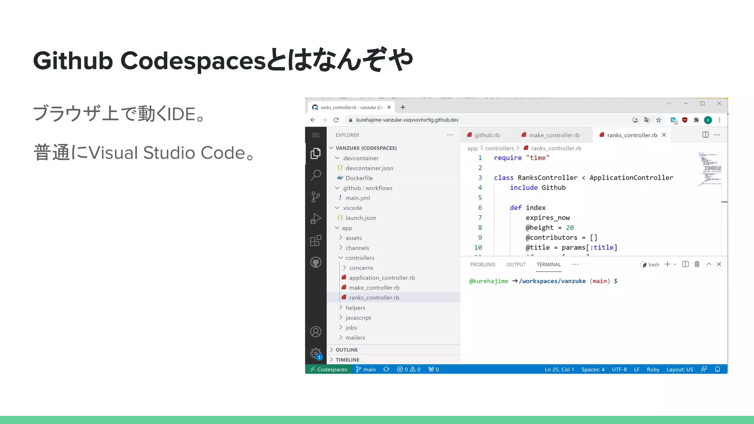Click the browser address bar URL
754x424 pixels.
point(407,120)
